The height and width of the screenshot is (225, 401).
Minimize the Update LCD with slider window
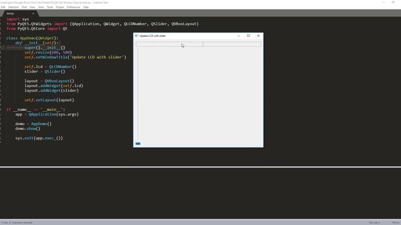[x=239, y=36]
